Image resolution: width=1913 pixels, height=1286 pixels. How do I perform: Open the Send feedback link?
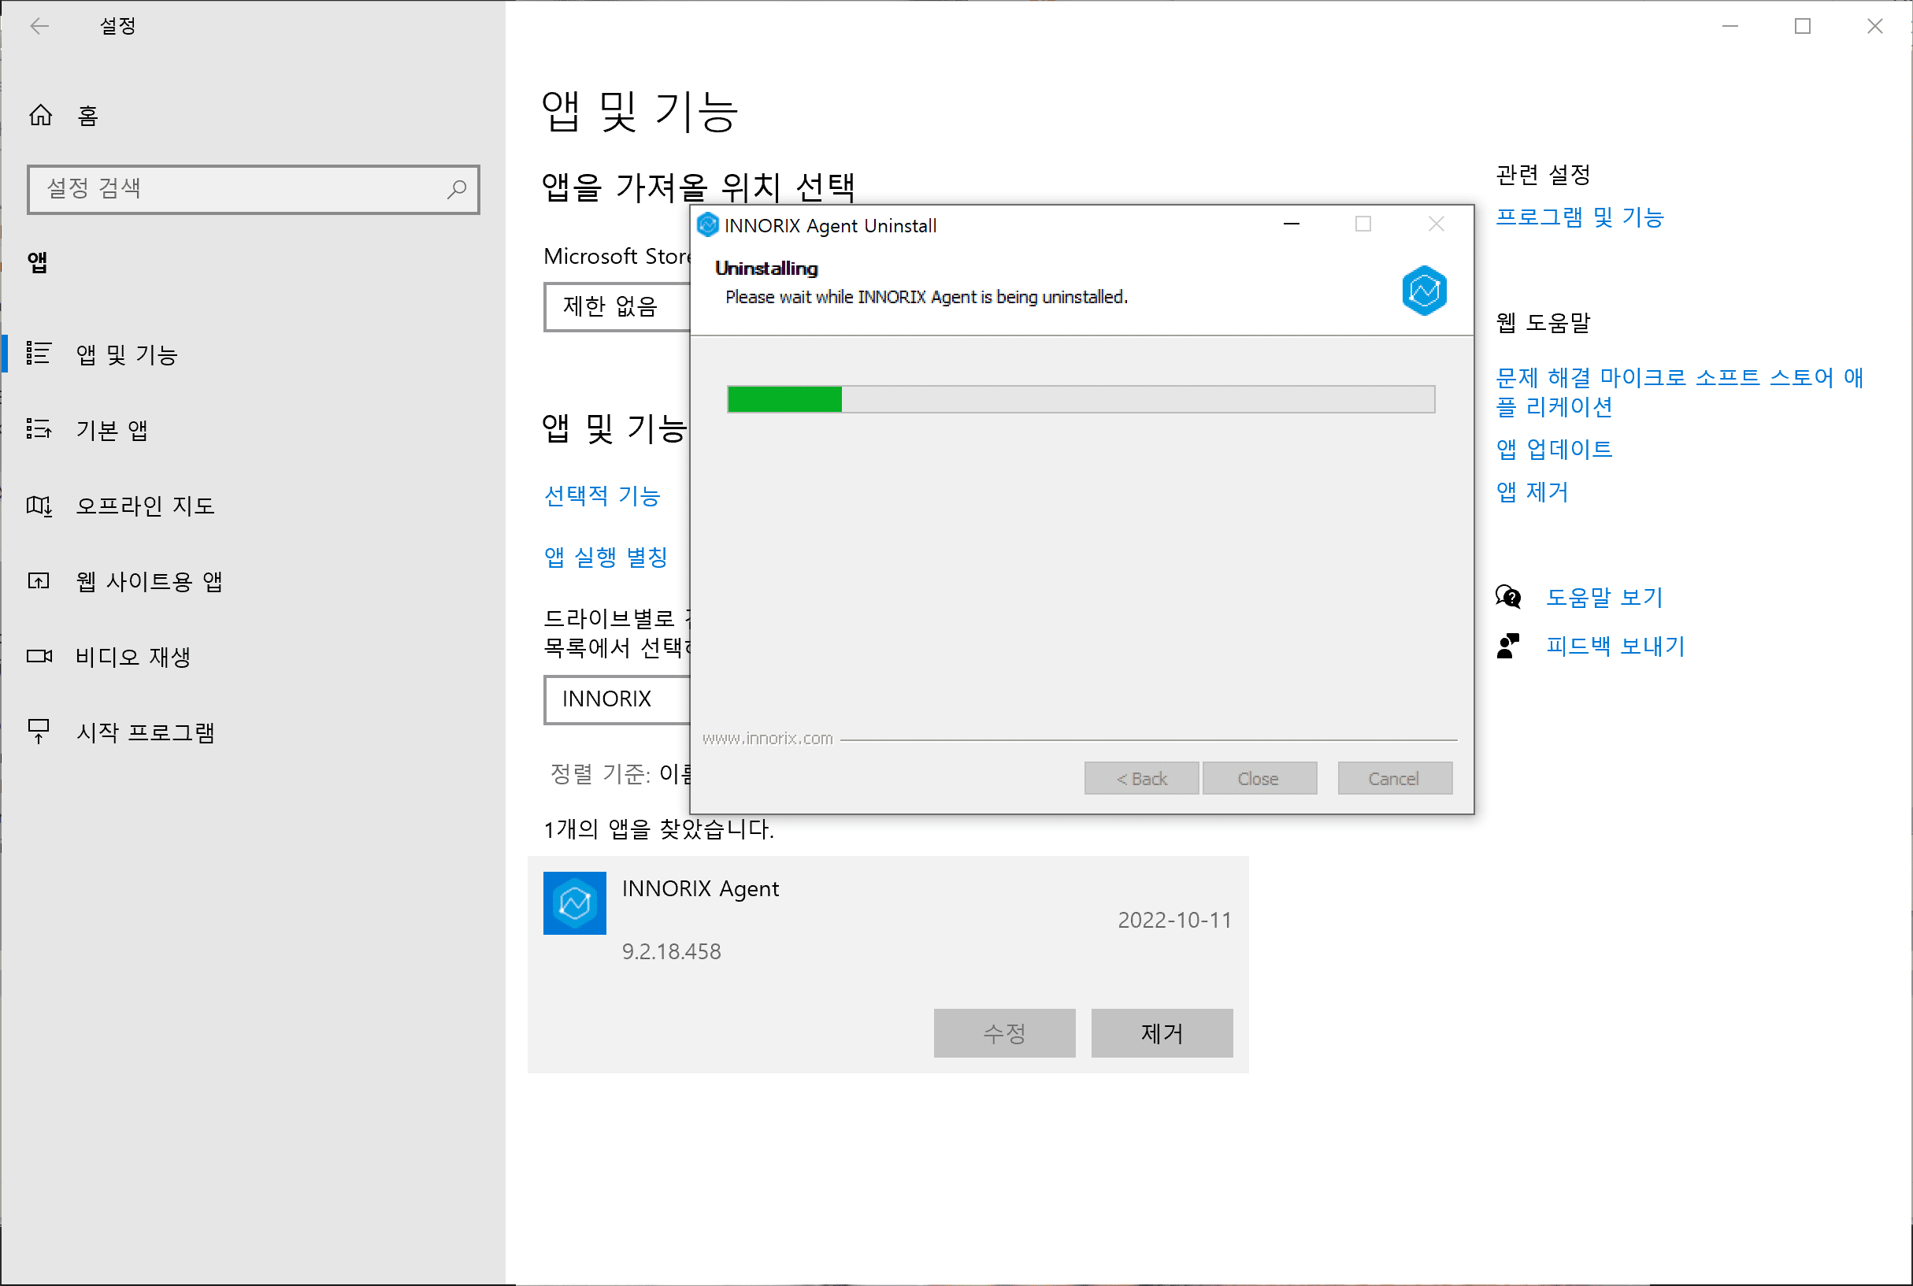coord(1614,647)
